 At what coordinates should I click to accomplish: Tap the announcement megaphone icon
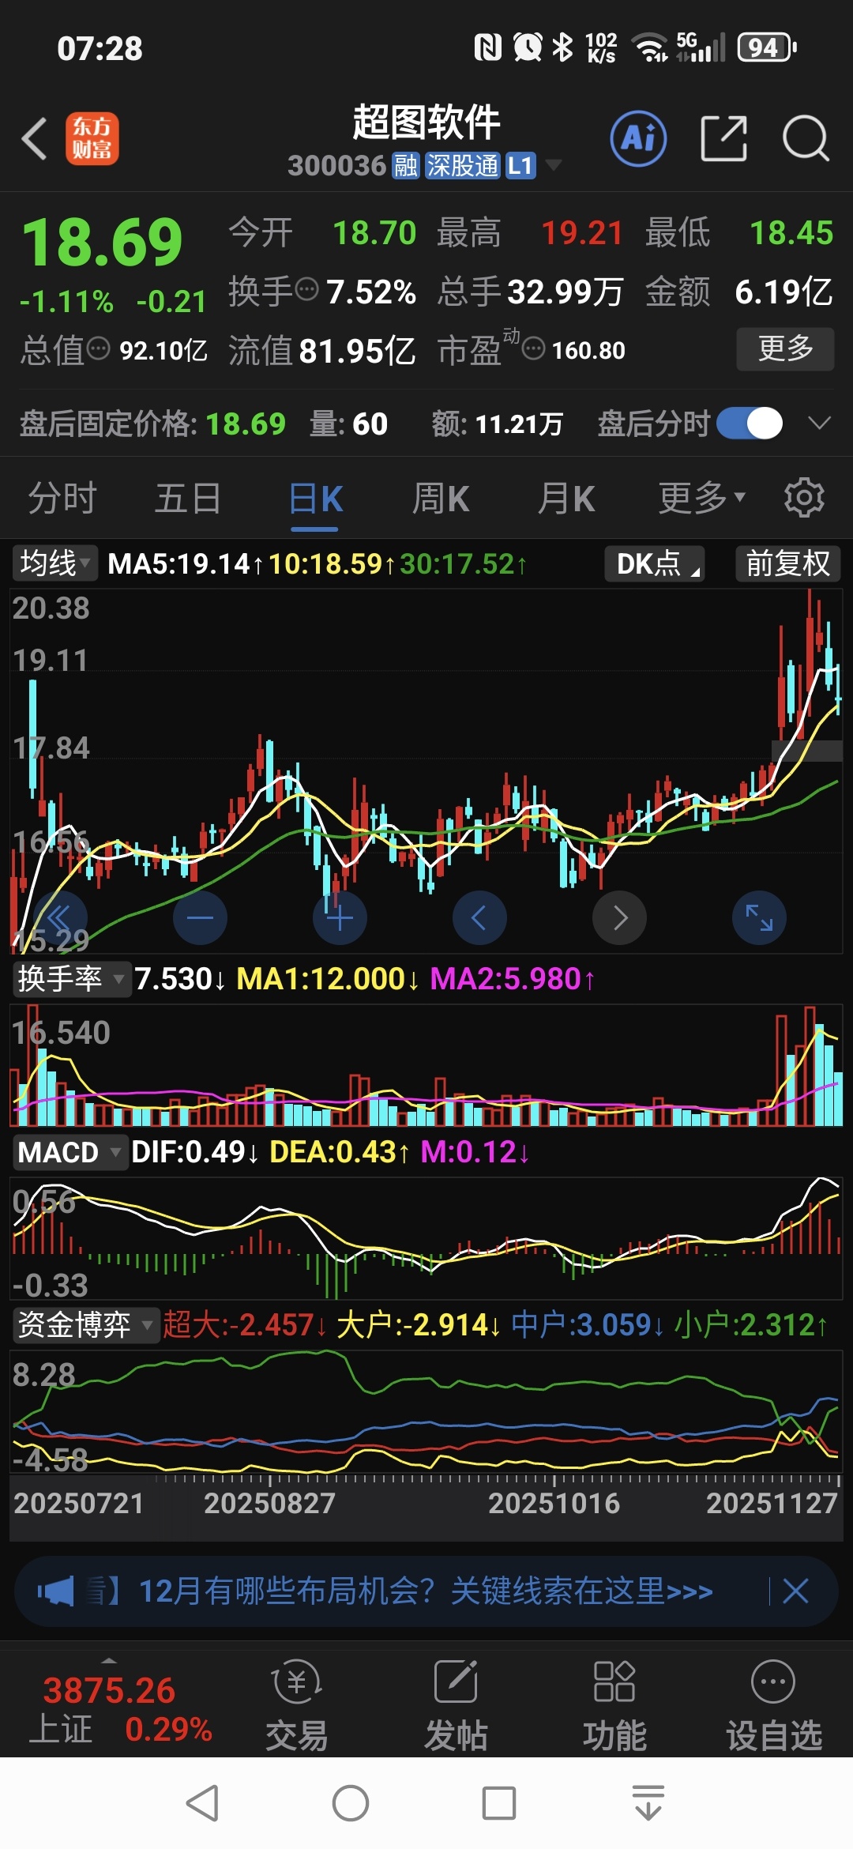click(56, 1591)
